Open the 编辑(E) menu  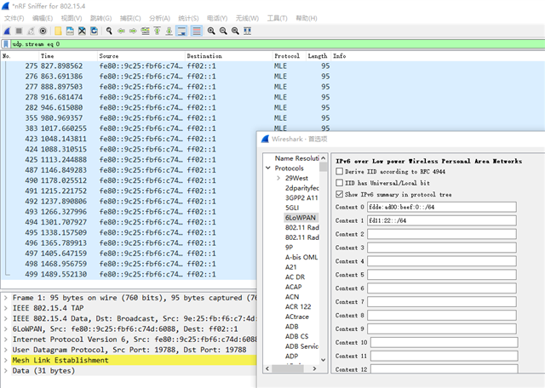coord(43,18)
